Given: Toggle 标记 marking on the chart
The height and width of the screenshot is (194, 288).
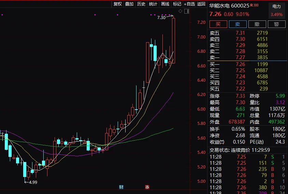Looking at the screenshot, I should pyautogui.click(x=177, y=4).
